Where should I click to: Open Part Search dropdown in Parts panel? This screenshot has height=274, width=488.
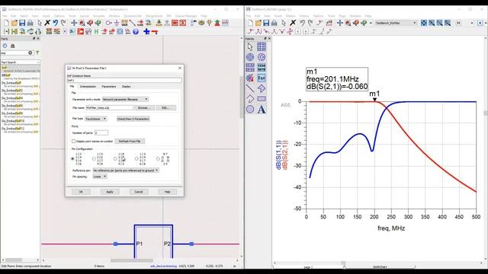[21, 62]
